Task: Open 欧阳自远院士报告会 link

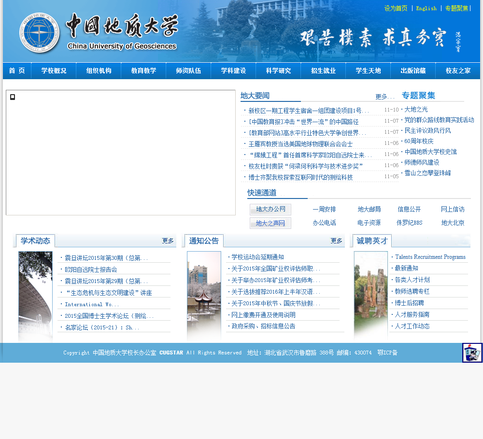Action: point(91,269)
